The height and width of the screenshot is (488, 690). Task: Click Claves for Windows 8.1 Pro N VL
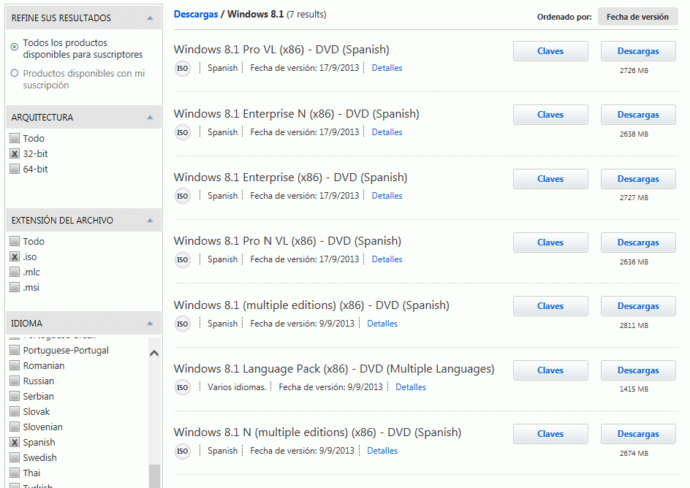pos(550,243)
